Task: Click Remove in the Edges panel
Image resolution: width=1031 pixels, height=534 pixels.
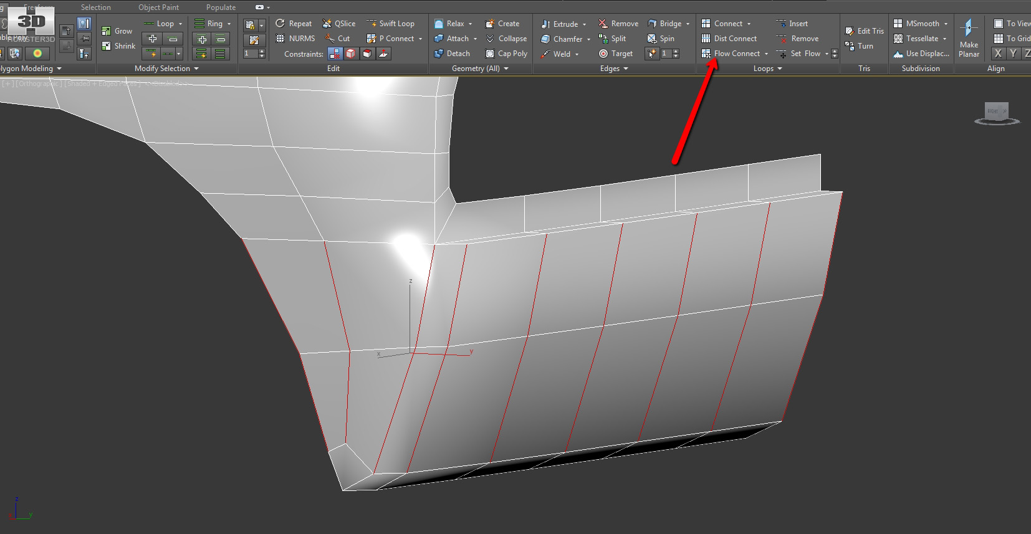Action: pyautogui.click(x=618, y=24)
